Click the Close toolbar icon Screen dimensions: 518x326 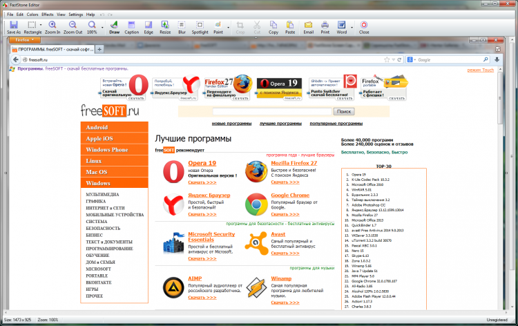(x=364, y=28)
